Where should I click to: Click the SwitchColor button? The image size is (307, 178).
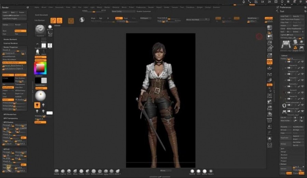[40, 85]
